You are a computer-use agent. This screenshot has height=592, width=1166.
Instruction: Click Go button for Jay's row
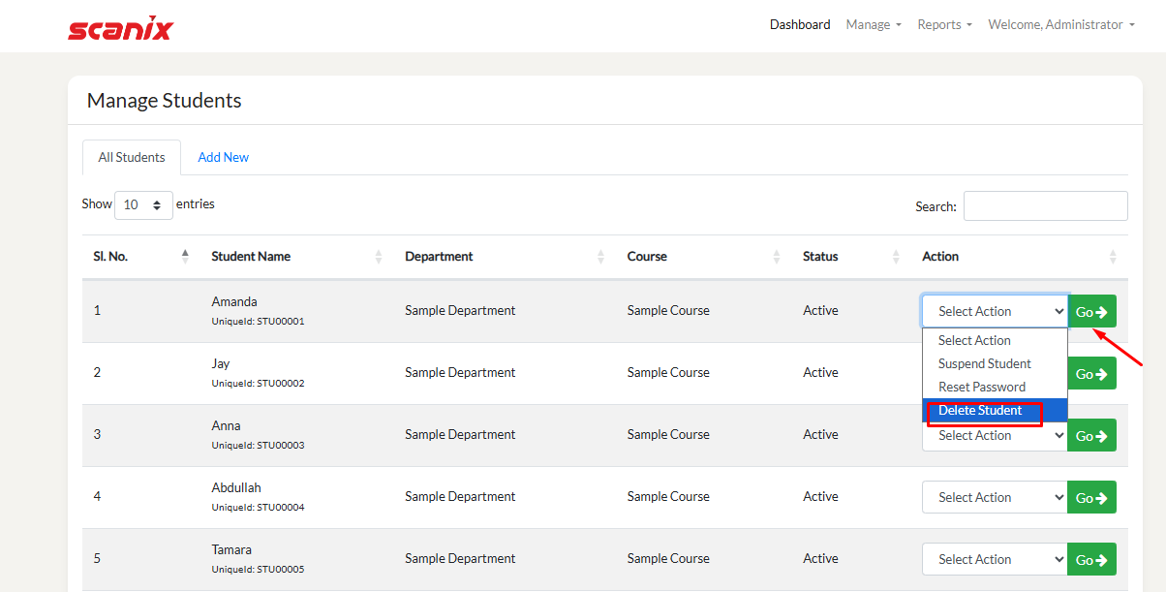tap(1091, 373)
